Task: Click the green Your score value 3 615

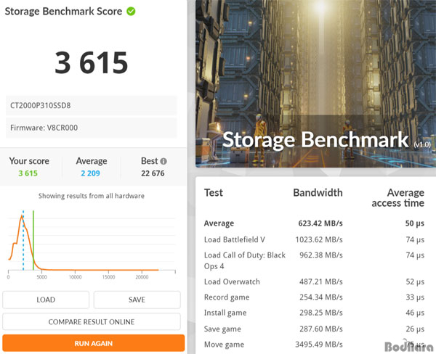Action: pos(28,173)
